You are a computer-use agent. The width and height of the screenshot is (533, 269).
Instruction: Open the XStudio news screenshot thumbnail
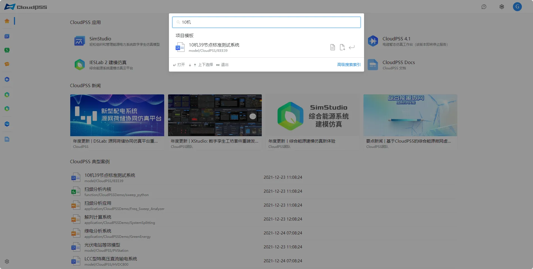point(215,115)
